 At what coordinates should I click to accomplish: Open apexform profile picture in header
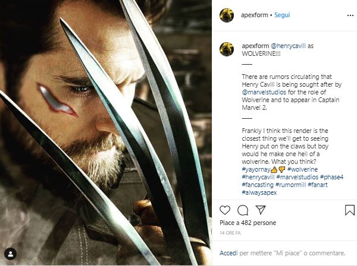pyautogui.click(x=227, y=15)
